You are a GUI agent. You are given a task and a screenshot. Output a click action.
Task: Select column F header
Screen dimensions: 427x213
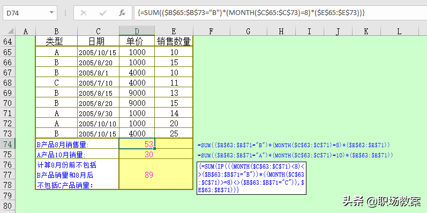click(211, 31)
